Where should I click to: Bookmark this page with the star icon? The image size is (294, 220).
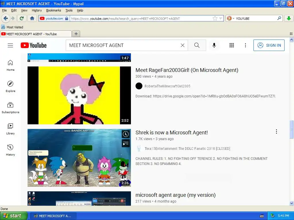pyautogui.click(x=215, y=18)
